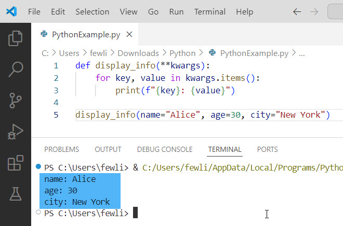Click "Alice" string on line 5
Image resolution: width=343 pixels, height=226 pixels.
coord(183,115)
